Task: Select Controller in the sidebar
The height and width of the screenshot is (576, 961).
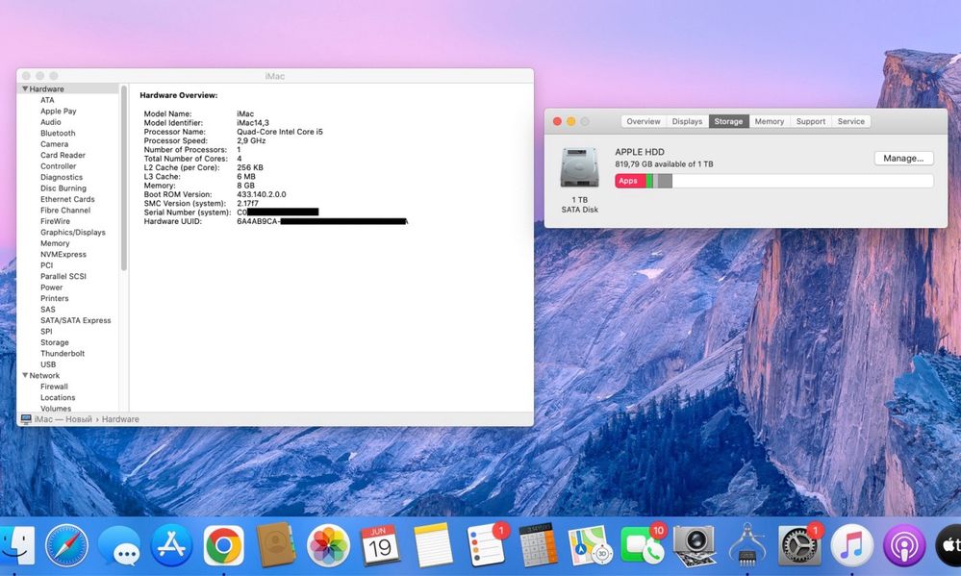Action: coord(59,166)
